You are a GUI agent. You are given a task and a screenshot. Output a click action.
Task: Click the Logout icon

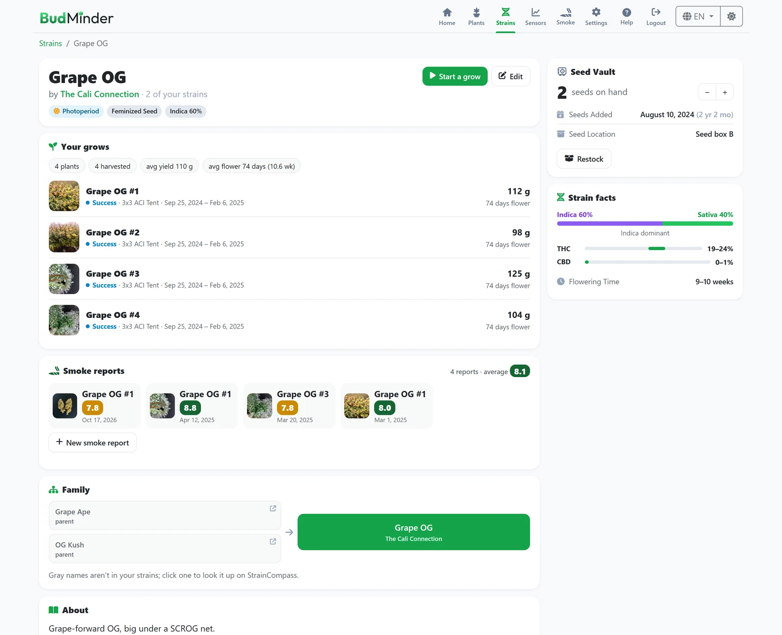(656, 12)
